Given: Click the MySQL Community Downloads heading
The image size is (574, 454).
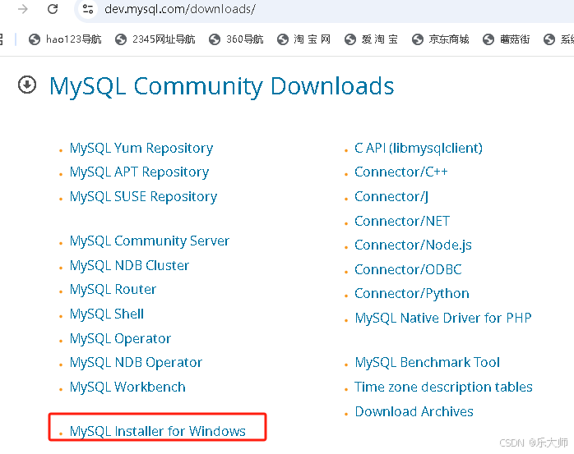Looking at the screenshot, I should (221, 87).
